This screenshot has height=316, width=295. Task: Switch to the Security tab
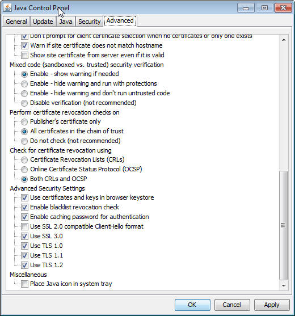(89, 22)
